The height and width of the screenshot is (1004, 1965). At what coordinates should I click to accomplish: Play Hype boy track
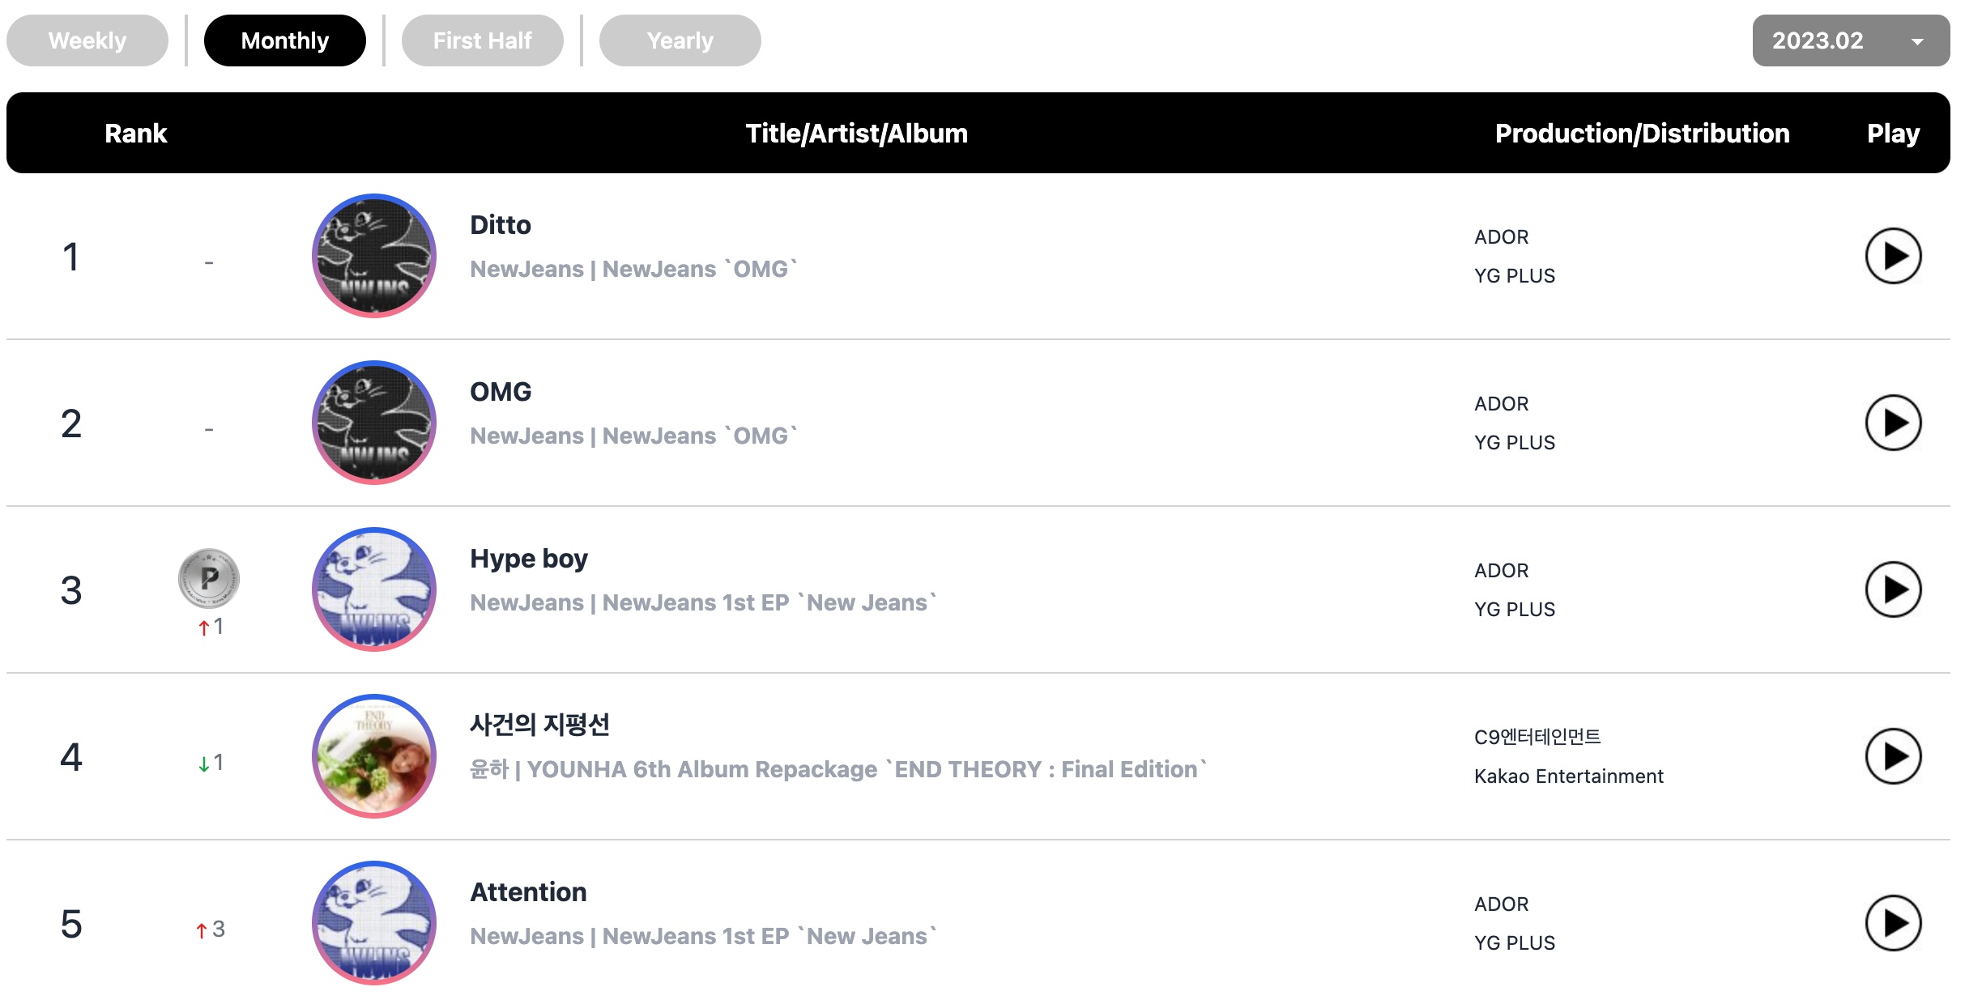1893,589
